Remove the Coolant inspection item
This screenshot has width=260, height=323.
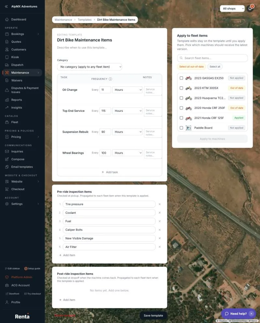click(x=160, y=213)
